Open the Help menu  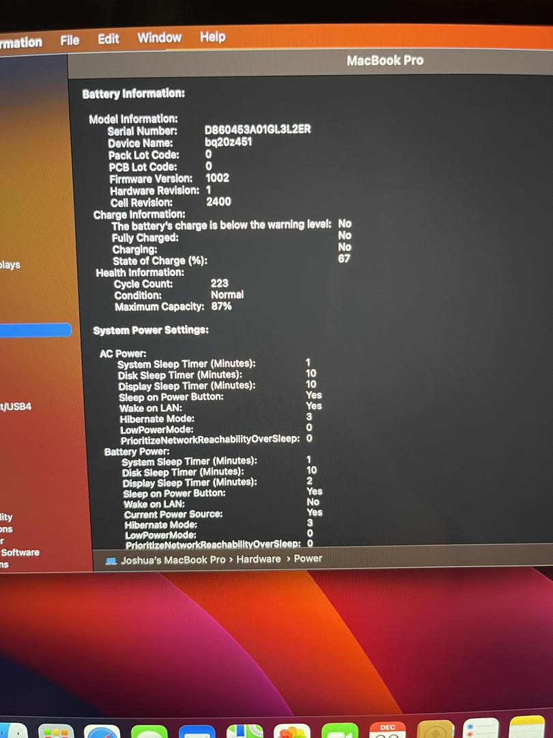pos(212,36)
